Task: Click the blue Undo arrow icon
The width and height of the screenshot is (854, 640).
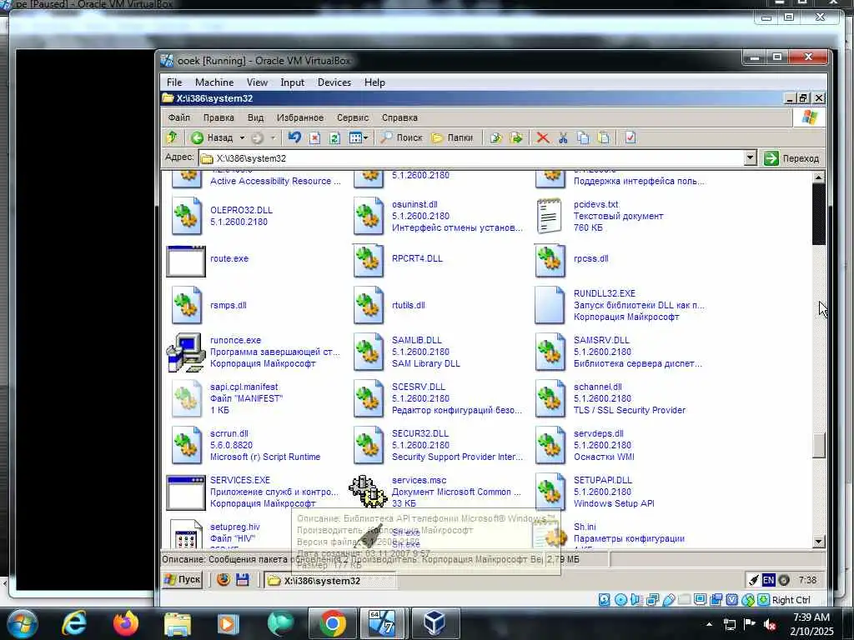Action: click(x=294, y=137)
